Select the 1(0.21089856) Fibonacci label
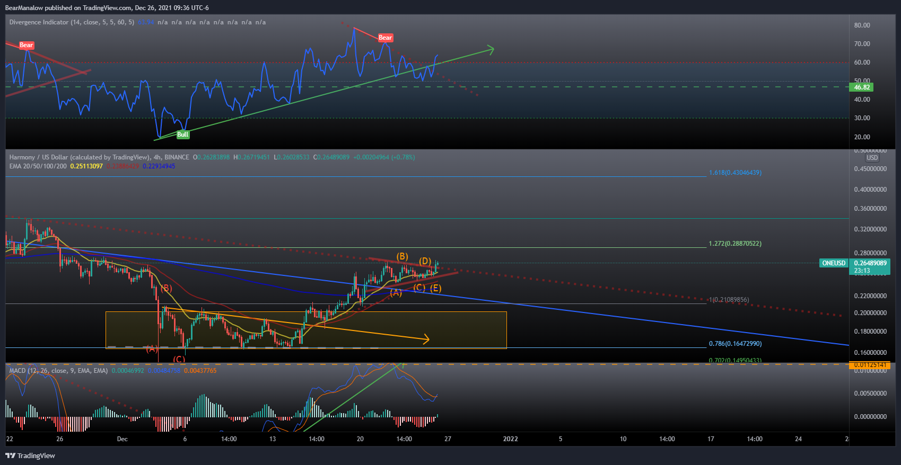This screenshot has height=465, width=901. click(729, 300)
